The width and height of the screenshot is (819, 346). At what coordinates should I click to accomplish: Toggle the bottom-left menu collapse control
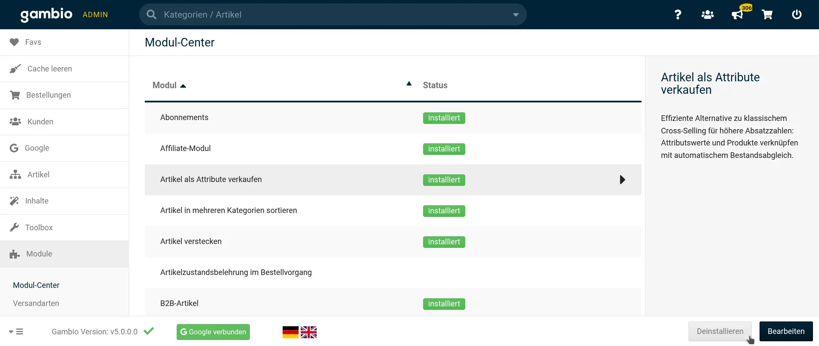coord(16,332)
